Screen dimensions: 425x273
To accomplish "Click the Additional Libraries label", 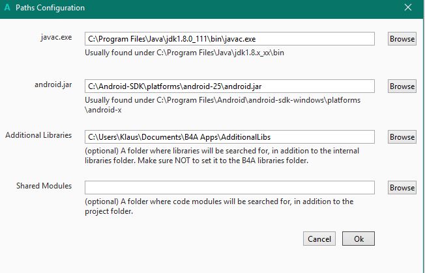I will click(x=38, y=135).
